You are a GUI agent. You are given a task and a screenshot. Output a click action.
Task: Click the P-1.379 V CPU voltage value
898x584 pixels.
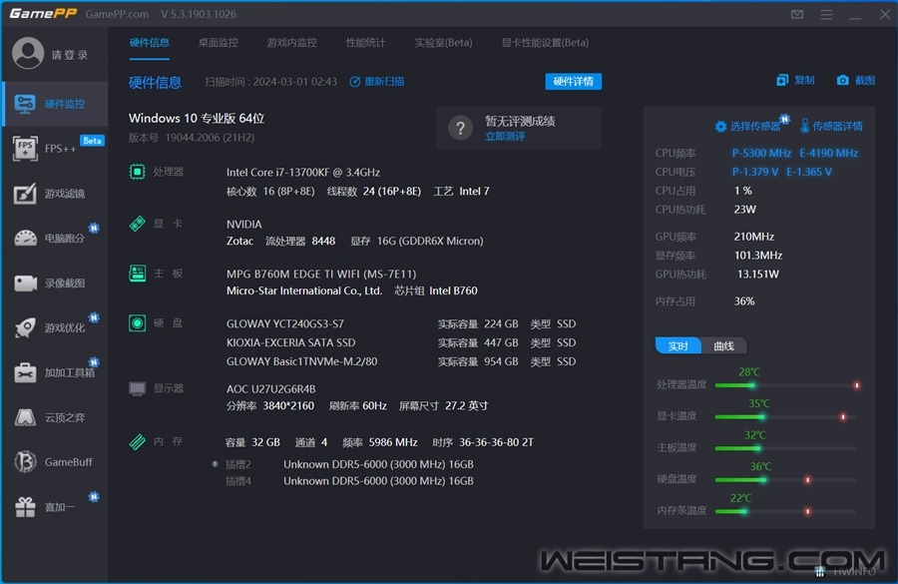(755, 172)
